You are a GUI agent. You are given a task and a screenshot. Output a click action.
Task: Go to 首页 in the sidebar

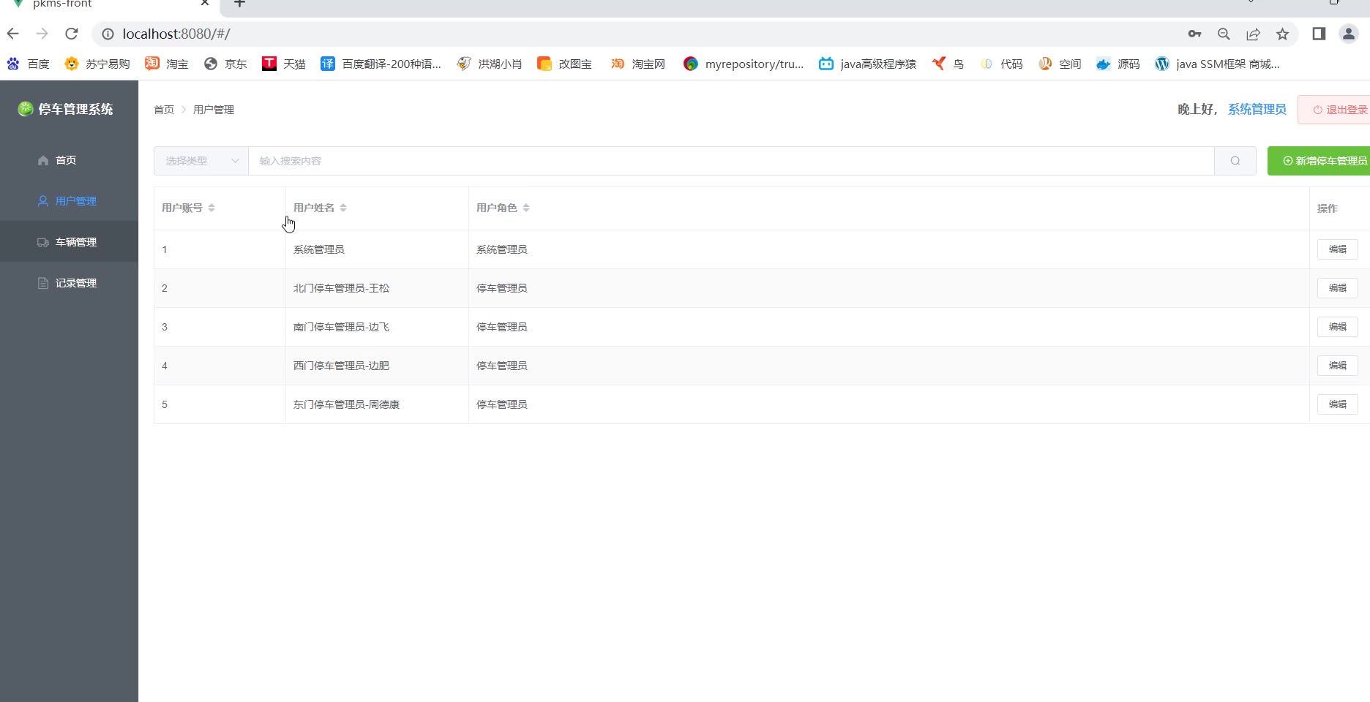pos(69,160)
